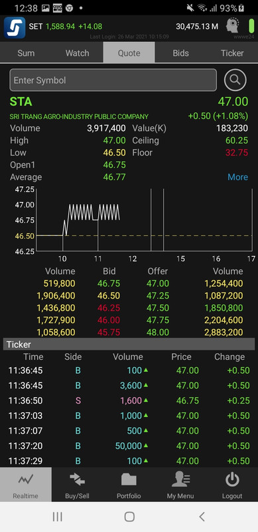Switch to the Ticker tab
This screenshot has width=258, height=532.
(x=232, y=53)
